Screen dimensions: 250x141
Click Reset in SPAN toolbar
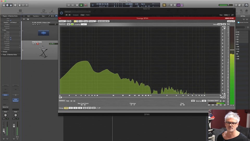(86, 21)
